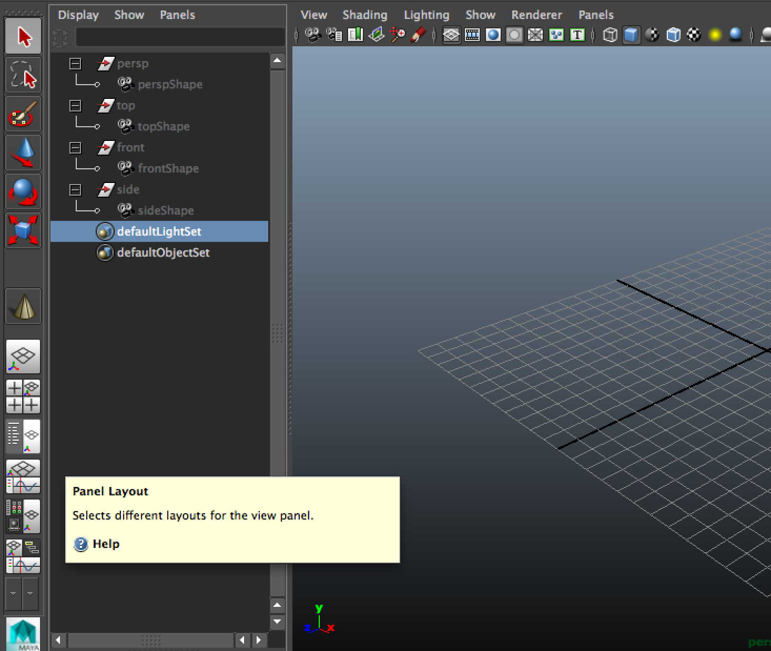The height and width of the screenshot is (651, 771).
Task: Open the Outliner Display menu
Action: [78, 15]
